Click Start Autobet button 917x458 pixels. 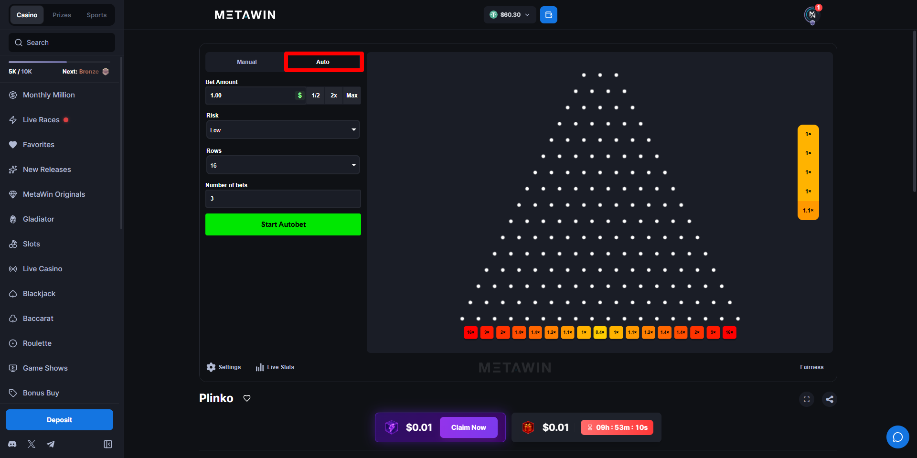283,224
